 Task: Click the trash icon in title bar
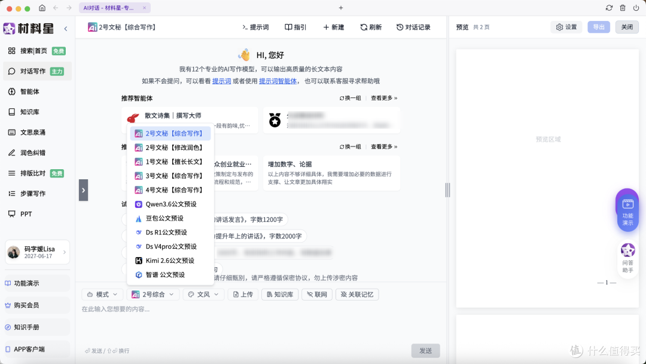coord(623,8)
